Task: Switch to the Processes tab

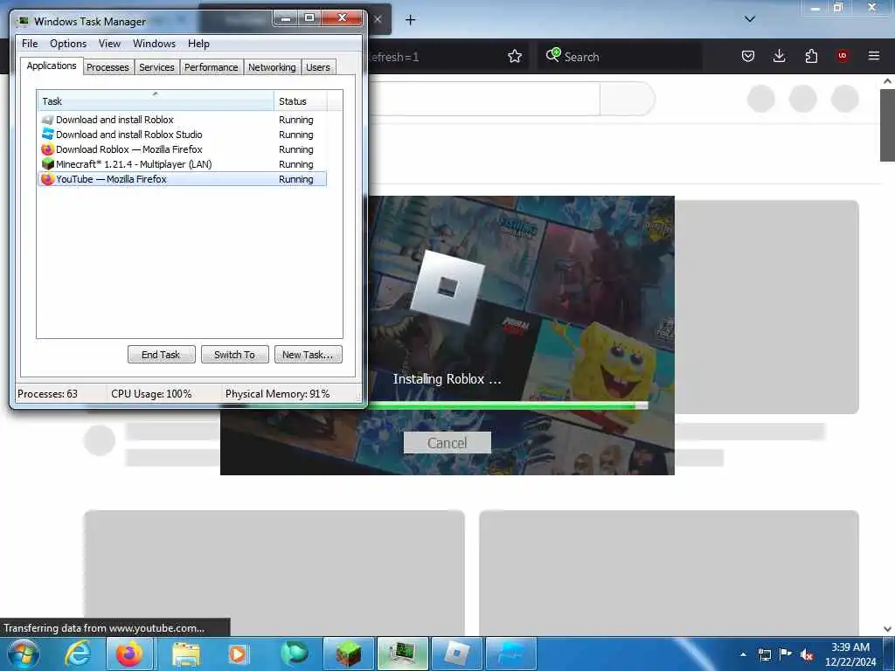Action: pyautogui.click(x=108, y=67)
